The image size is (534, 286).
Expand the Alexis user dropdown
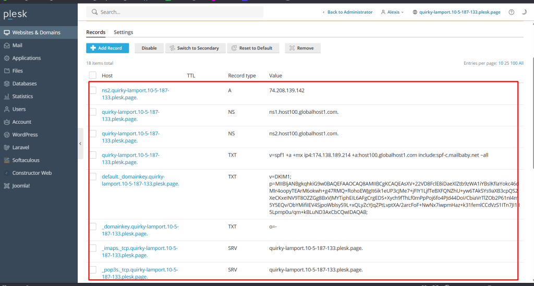(392, 12)
